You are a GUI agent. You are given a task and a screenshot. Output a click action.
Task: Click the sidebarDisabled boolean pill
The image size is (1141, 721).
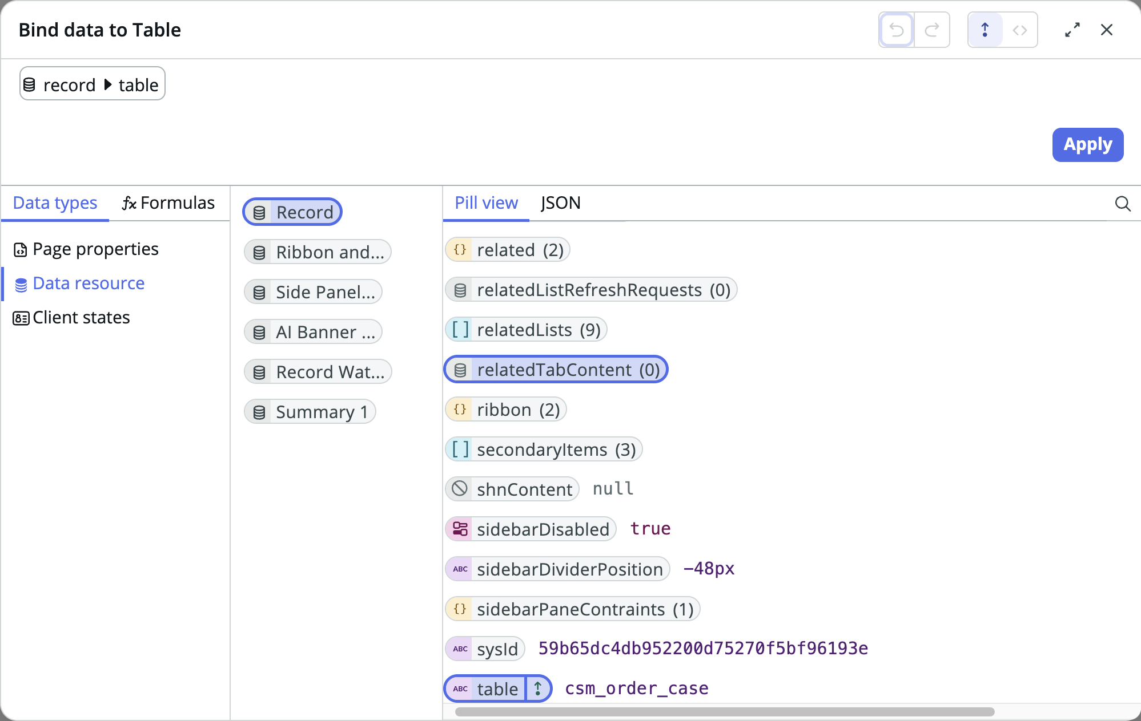point(531,529)
